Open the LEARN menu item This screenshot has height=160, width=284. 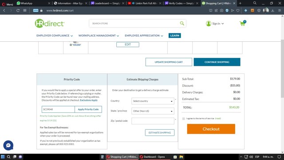[174, 36]
